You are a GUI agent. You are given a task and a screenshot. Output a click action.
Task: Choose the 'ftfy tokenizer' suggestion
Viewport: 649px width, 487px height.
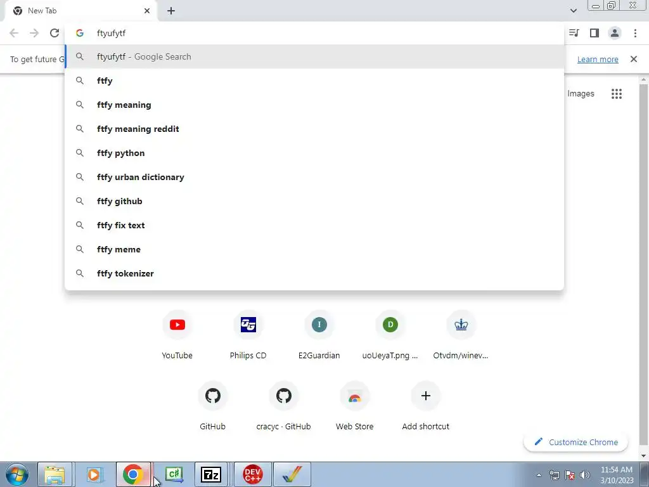click(x=314, y=273)
